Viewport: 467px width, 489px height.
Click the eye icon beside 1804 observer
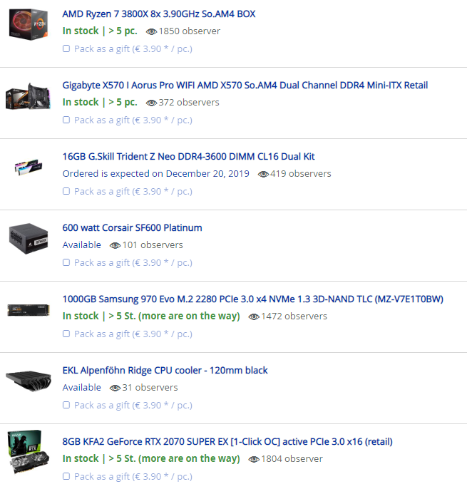point(254,459)
